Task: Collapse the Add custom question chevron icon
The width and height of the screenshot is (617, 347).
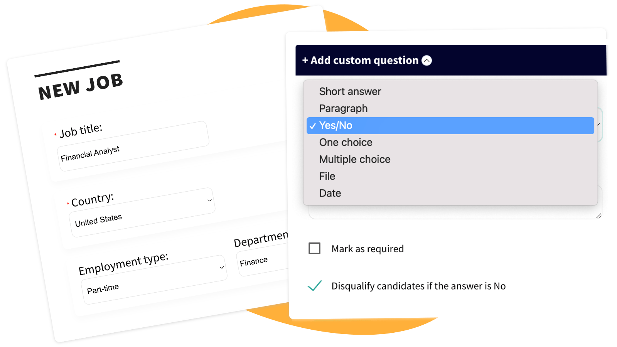Action: tap(427, 61)
